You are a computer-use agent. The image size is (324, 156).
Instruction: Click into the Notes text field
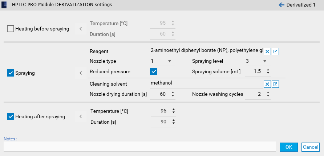click(140, 147)
